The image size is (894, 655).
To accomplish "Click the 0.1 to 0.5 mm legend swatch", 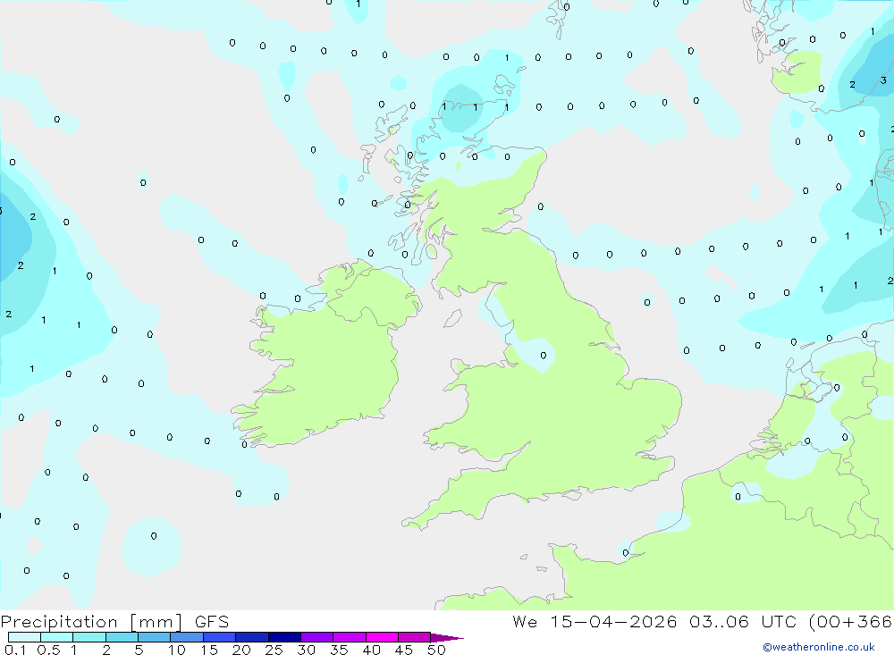I will point(24,637).
